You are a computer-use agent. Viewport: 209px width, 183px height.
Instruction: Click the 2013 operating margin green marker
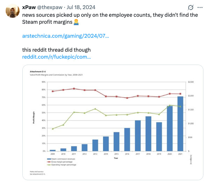click(95, 109)
